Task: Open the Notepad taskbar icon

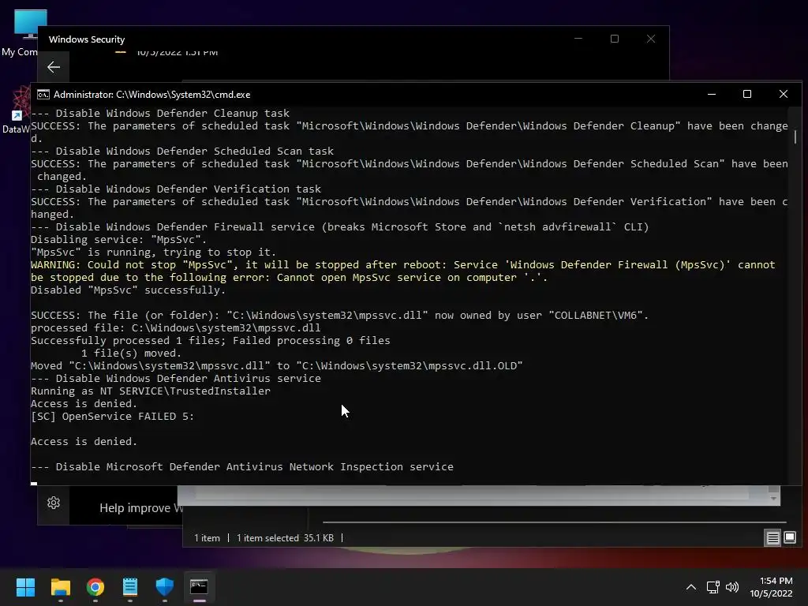Action: (x=130, y=587)
